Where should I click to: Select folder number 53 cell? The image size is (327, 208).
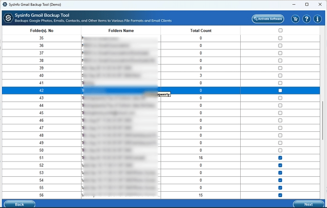[x=42, y=173]
